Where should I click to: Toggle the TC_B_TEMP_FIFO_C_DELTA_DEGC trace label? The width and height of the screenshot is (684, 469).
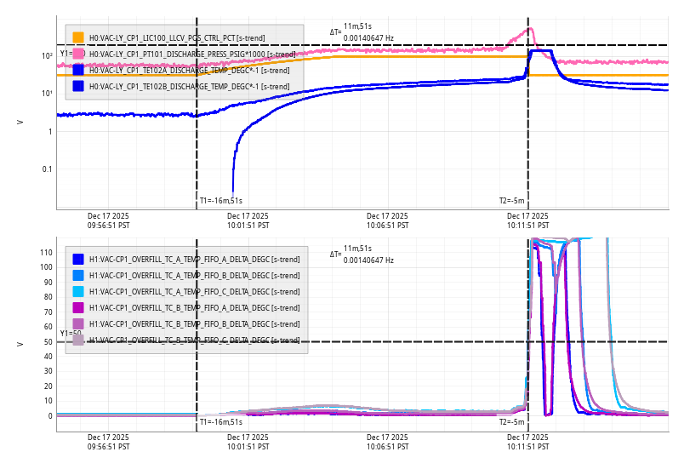click(x=194, y=340)
